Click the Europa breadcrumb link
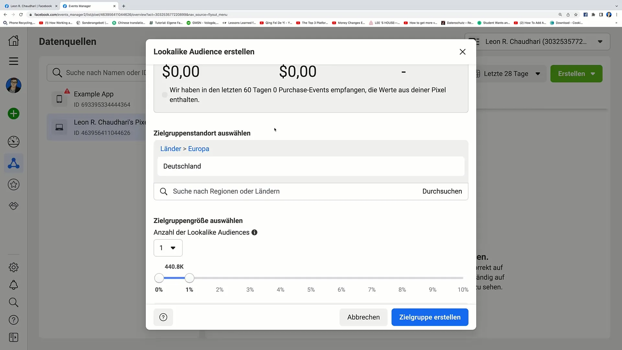The height and width of the screenshot is (350, 622). coord(199,149)
